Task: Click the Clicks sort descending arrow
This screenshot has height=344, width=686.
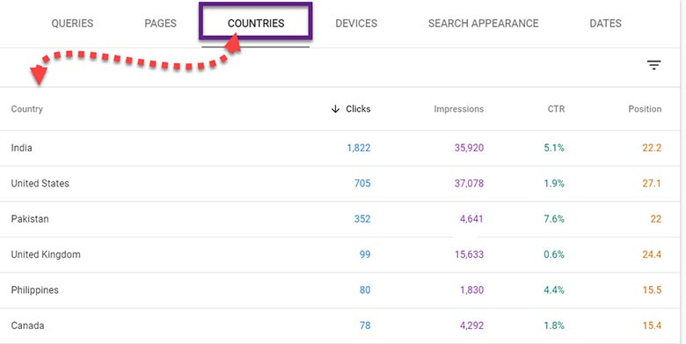Action: tap(335, 109)
